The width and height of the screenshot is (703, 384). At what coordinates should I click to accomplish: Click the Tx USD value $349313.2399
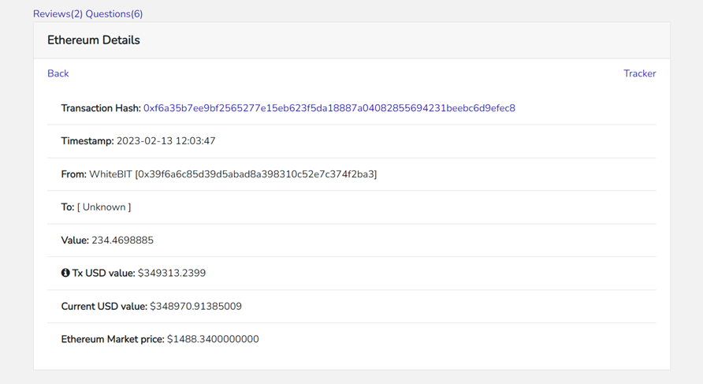[x=172, y=273]
